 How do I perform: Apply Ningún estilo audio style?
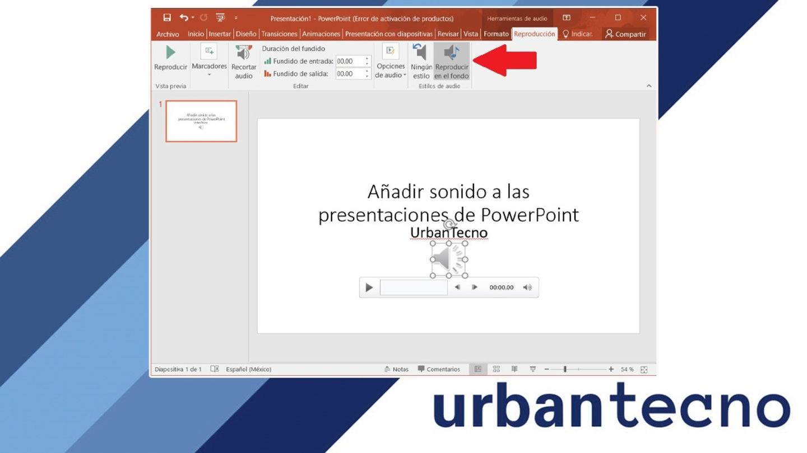pos(421,62)
